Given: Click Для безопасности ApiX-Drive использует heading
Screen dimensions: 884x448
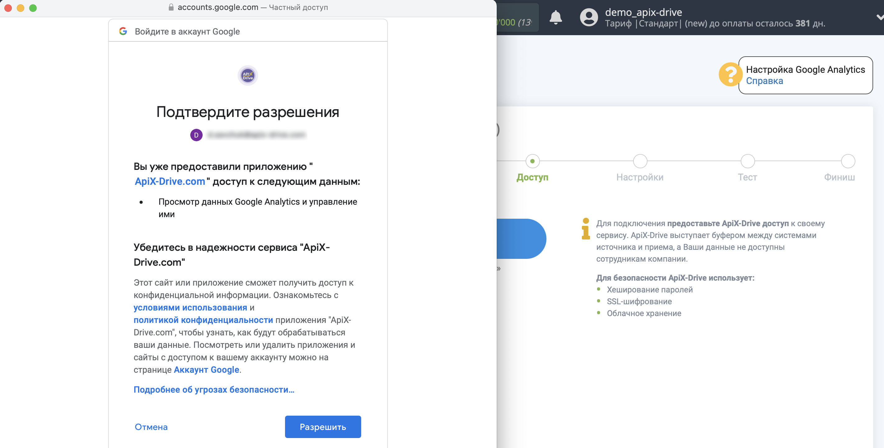Looking at the screenshot, I should coord(675,278).
